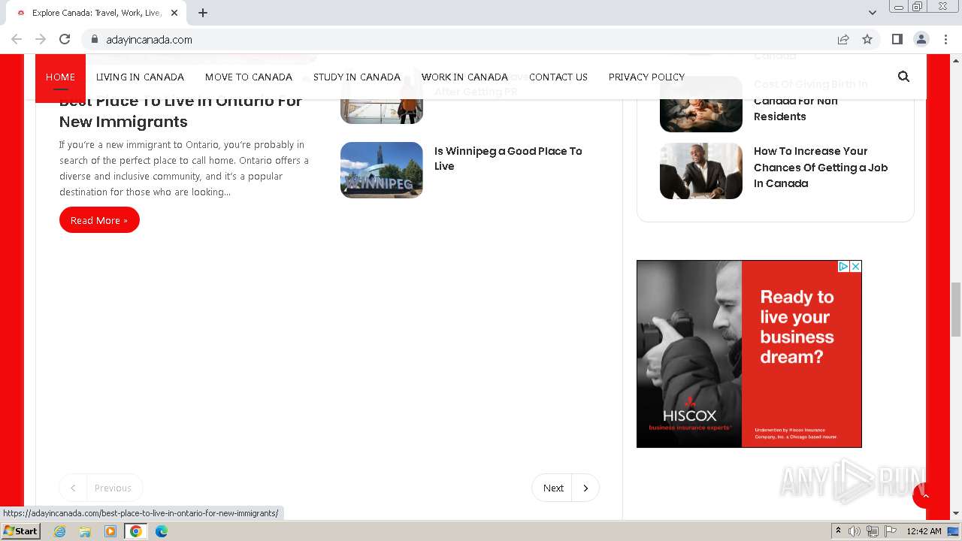
Task: Click Read More button
Action: click(x=99, y=220)
